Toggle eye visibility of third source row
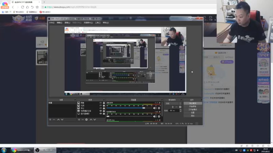 (x=101, y=108)
